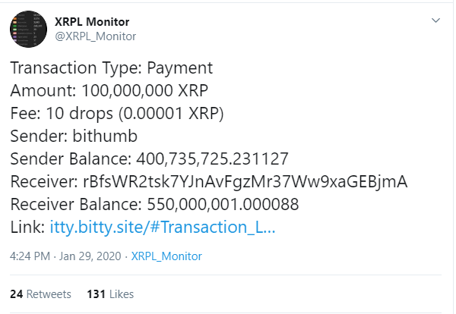Click the Jan 29, 2020 date
Screen dimensions: 456x314
click(x=90, y=256)
